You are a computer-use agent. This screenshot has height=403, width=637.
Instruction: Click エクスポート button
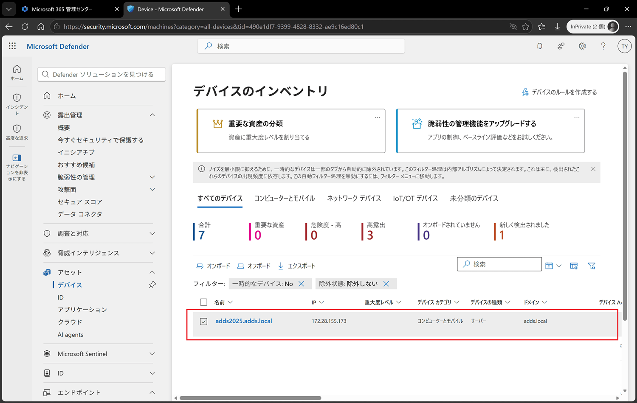click(x=296, y=266)
